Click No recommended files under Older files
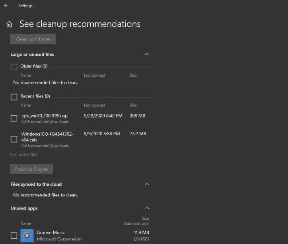This screenshot has width=288, height=244. click(46, 83)
